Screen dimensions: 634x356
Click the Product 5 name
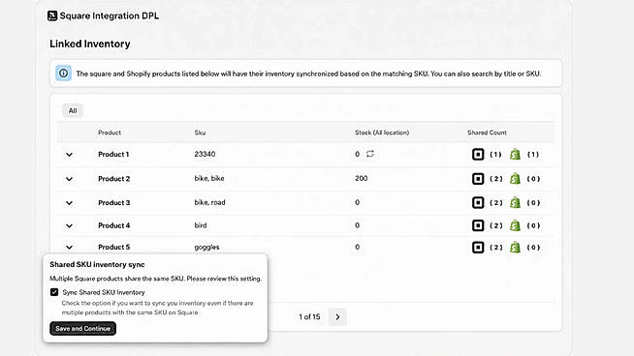pos(113,247)
